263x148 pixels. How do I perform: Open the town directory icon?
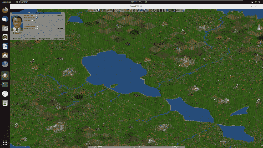(x=105, y=11)
